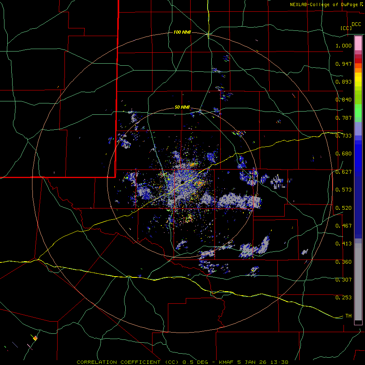
Task: Click the 1.000 value on the color scale
Action: 344,45
